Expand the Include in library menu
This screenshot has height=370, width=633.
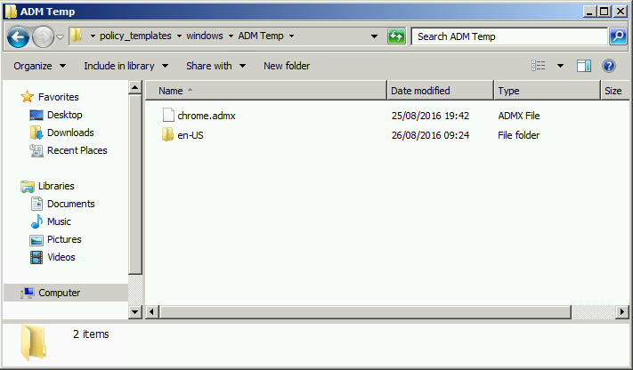126,66
